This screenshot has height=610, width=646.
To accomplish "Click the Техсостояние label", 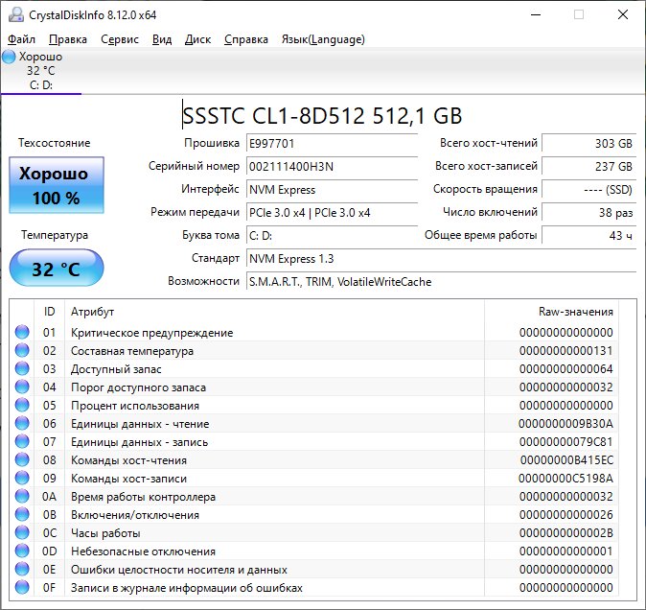I will [x=54, y=143].
